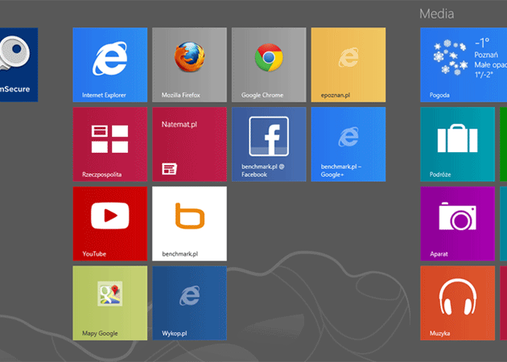The image size is (507, 362).
Task: Open the epoznan.pl pinned site tile
Action: click(348, 64)
